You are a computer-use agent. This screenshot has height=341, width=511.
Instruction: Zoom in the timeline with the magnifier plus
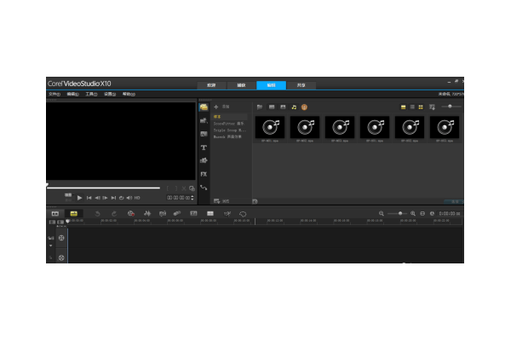(x=413, y=213)
